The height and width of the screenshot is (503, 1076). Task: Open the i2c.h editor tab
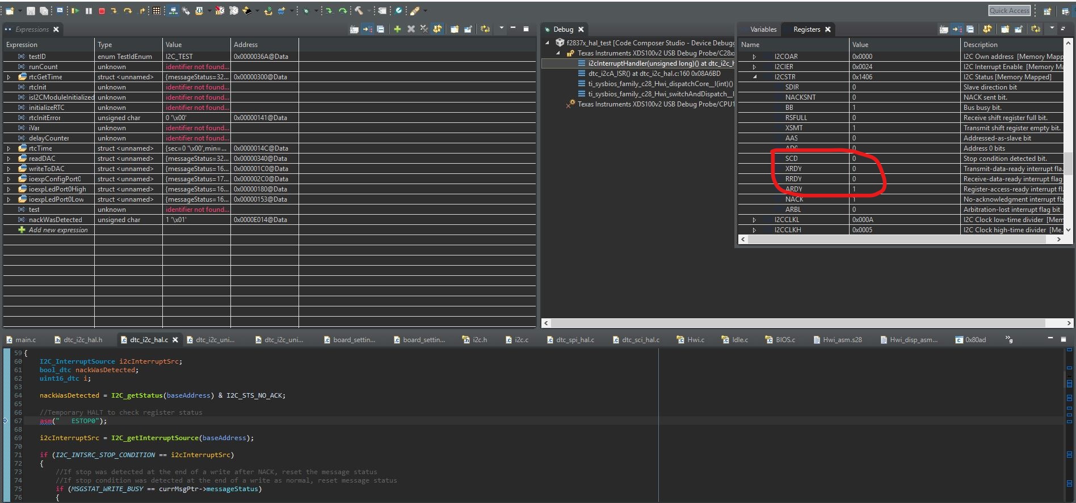[x=474, y=340]
